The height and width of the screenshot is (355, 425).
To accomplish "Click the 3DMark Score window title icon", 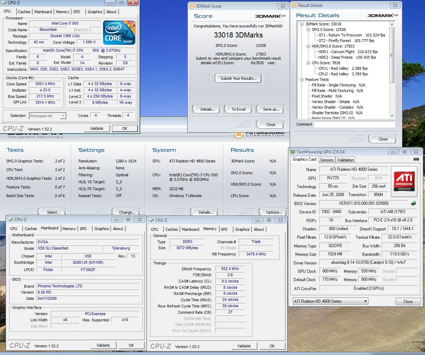I will pyautogui.click(x=192, y=6).
